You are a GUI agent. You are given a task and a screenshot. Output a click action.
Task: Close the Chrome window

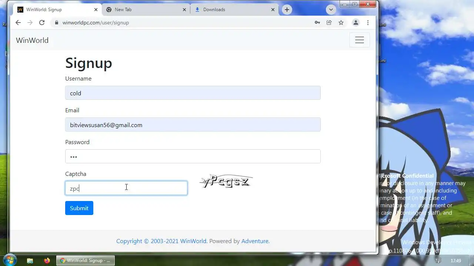[368, 4]
